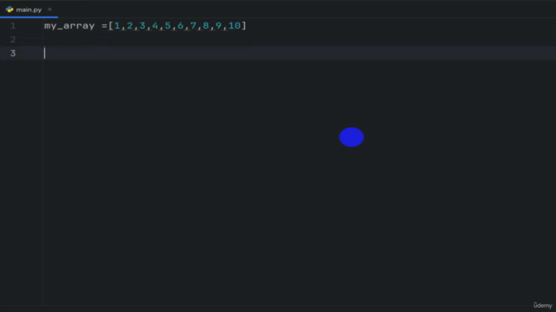Screen dimensions: 556x312
Task: Click the number 5 in the list
Action: point(168,25)
